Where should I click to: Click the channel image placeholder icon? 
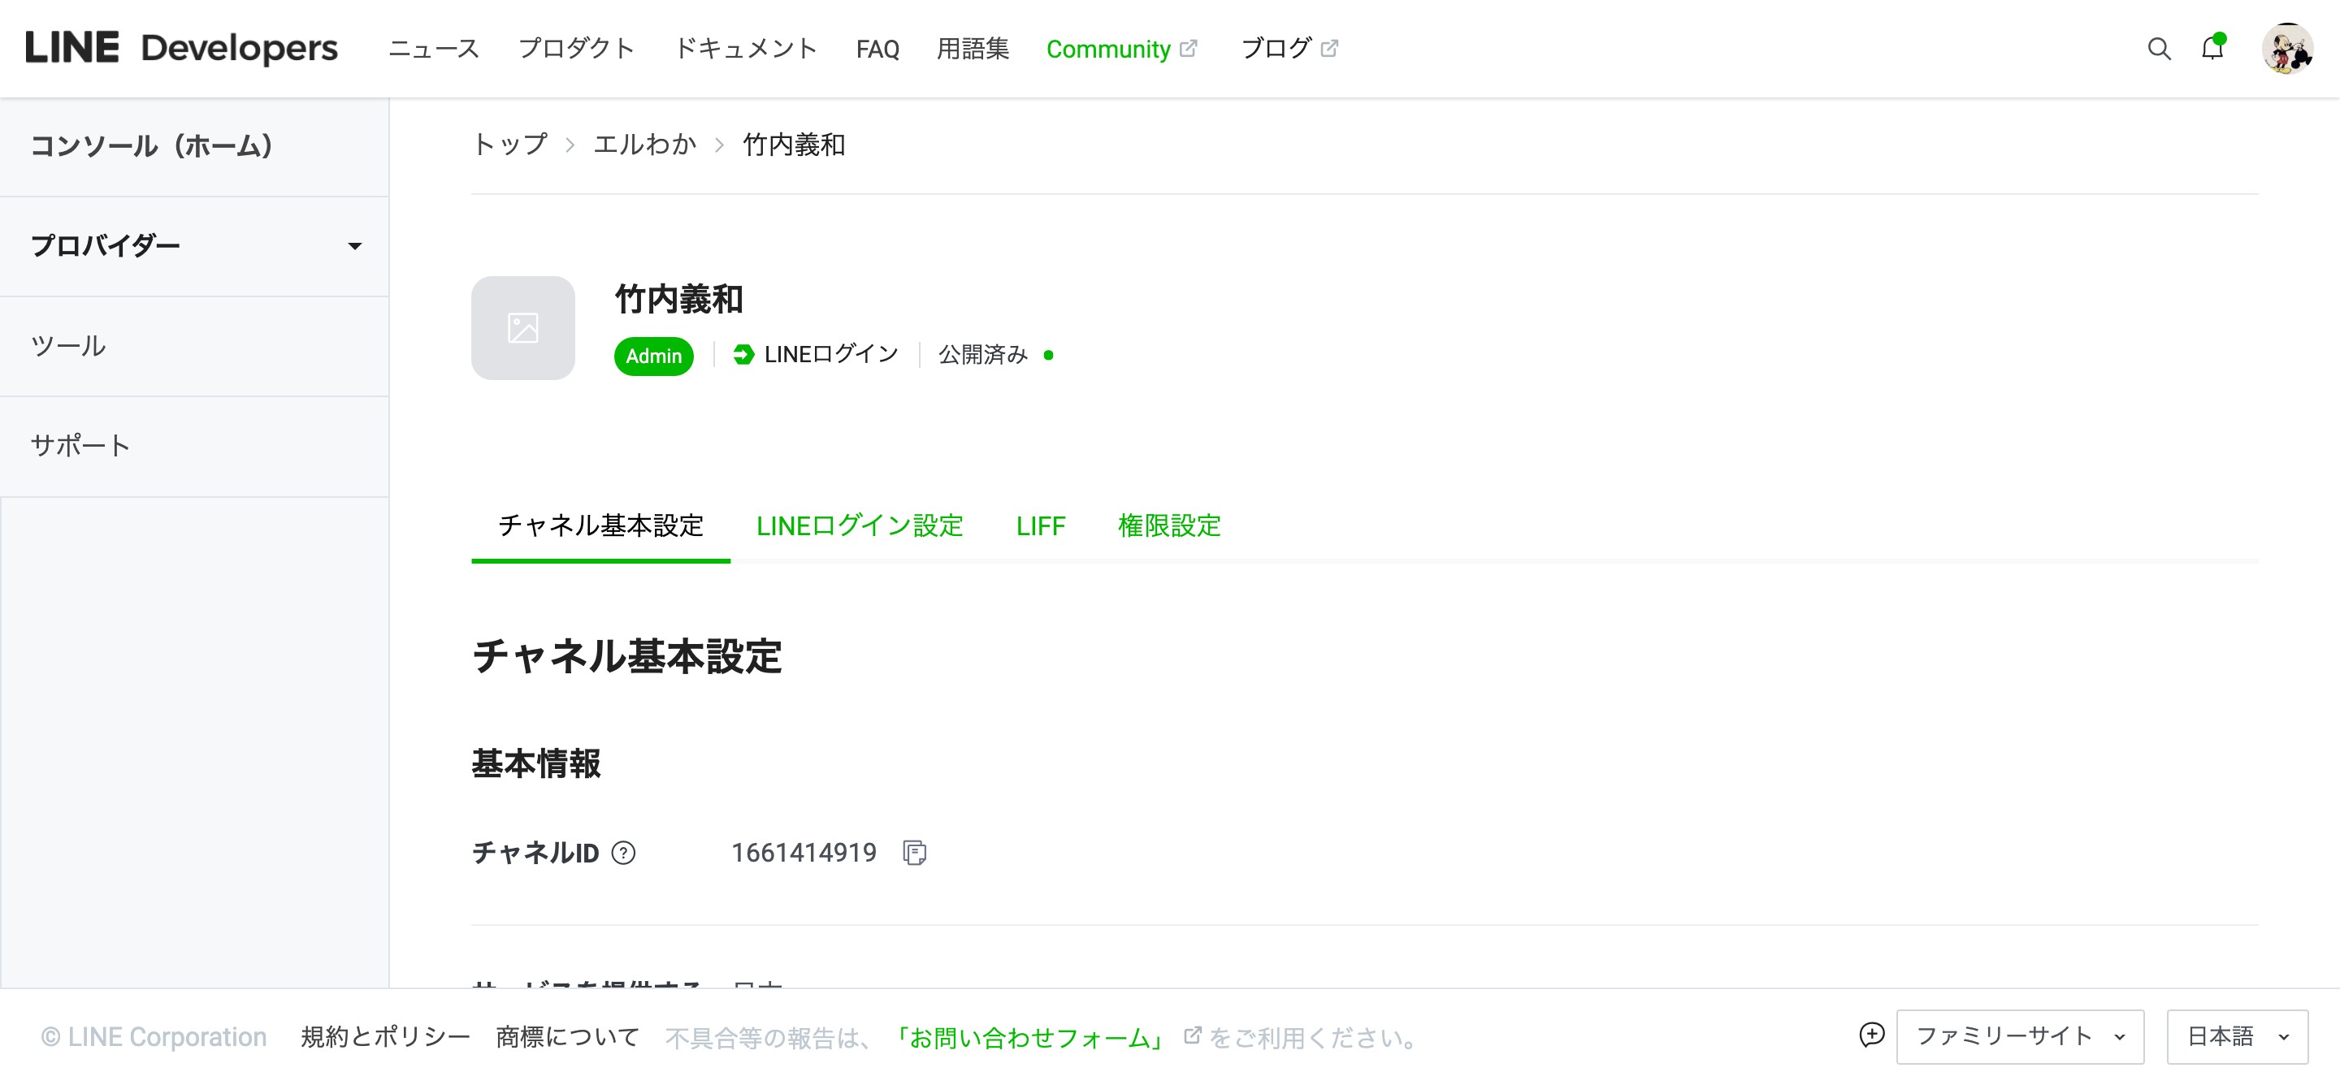[x=523, y=328]
